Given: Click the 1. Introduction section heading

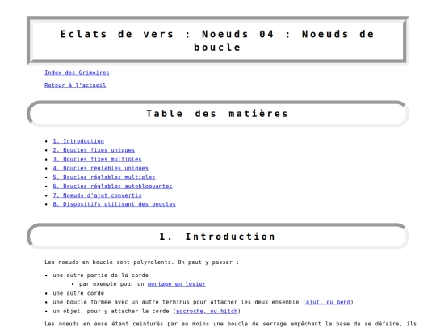Looking at the screenshot, I should click(x=217, y=237).
